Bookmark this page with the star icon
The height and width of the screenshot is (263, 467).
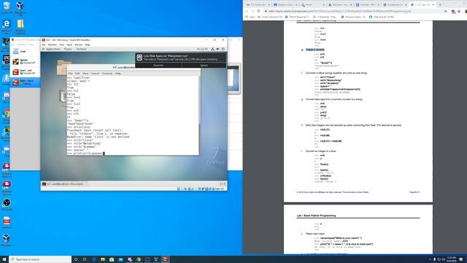coord(446,12)
